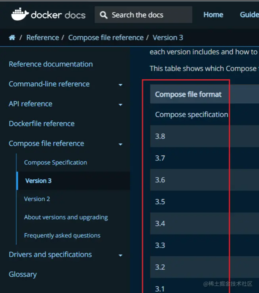Expand the Command-line reference arrow
The image size is (259, 293).
(120, 85)
